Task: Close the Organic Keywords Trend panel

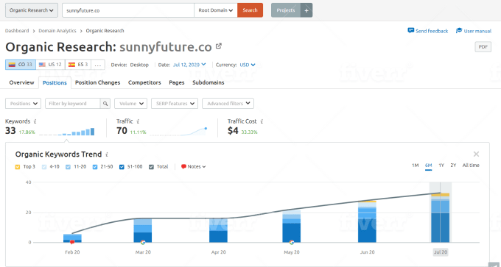Action: [476, 154]
